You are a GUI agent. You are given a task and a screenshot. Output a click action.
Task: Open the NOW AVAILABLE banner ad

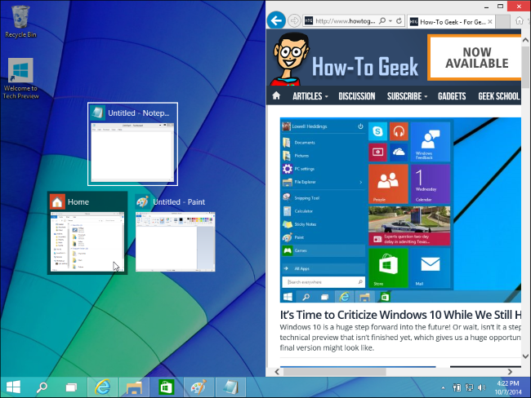[475, 58]
